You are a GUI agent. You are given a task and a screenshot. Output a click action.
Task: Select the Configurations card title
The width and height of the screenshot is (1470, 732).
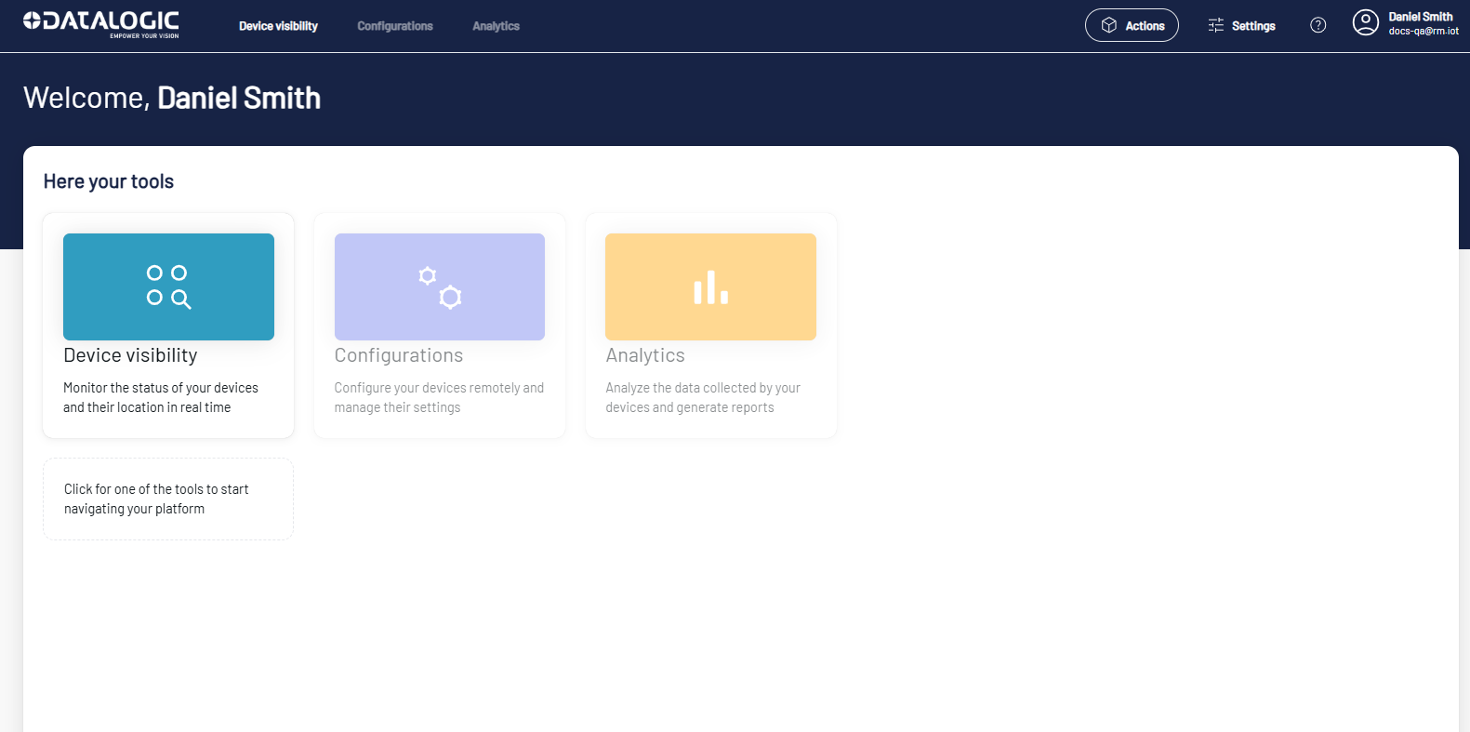tap(399, 355)
